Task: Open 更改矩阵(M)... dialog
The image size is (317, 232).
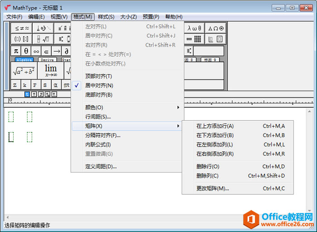Action: [213, 188]
